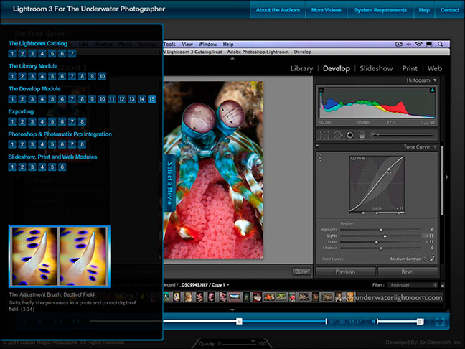The image size is (465, 349).
Task: Open the Filters Off dropdown
Action: [x=413, y=285]
